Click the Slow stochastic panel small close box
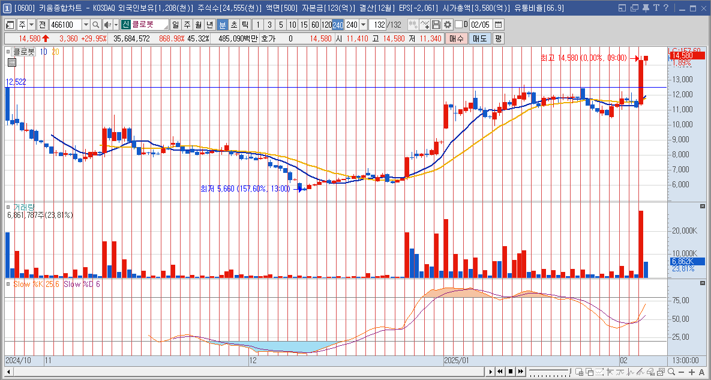This screenshot has width=711, height=380. [x=703, y=284]
